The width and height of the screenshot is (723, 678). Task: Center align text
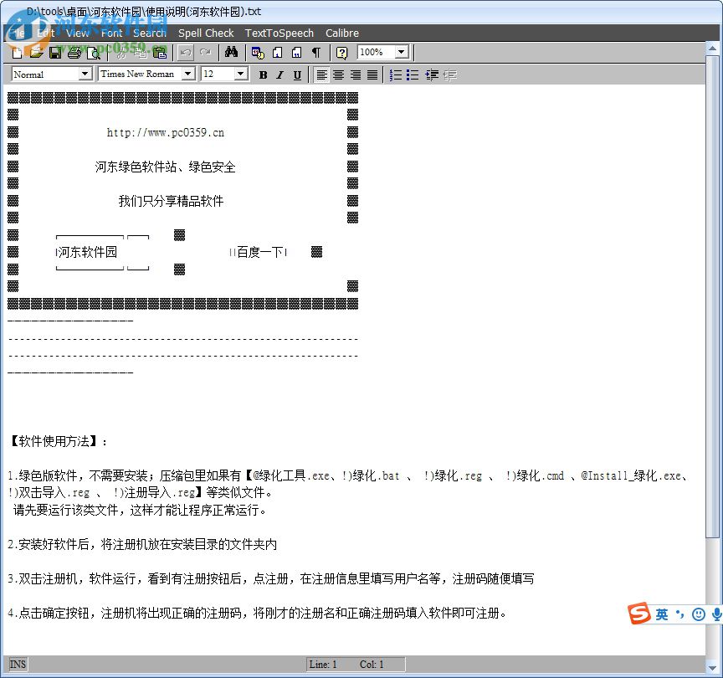point(338,74)
